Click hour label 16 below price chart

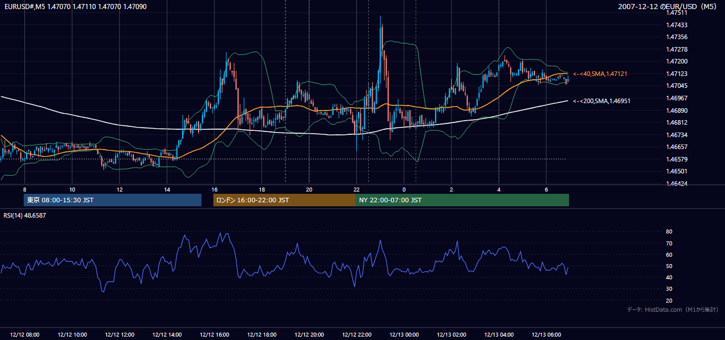point(214,189)
